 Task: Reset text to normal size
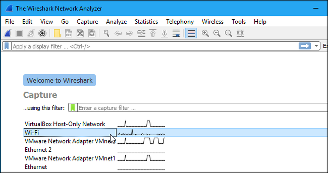pos(228,33)
